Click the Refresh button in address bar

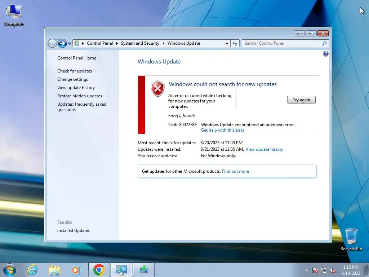235,43
